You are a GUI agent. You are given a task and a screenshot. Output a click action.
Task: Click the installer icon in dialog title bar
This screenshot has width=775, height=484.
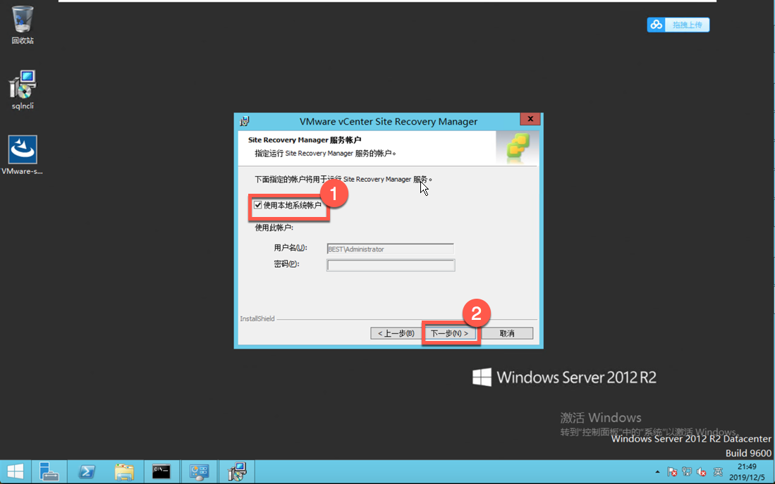click(x=244, y=121)
